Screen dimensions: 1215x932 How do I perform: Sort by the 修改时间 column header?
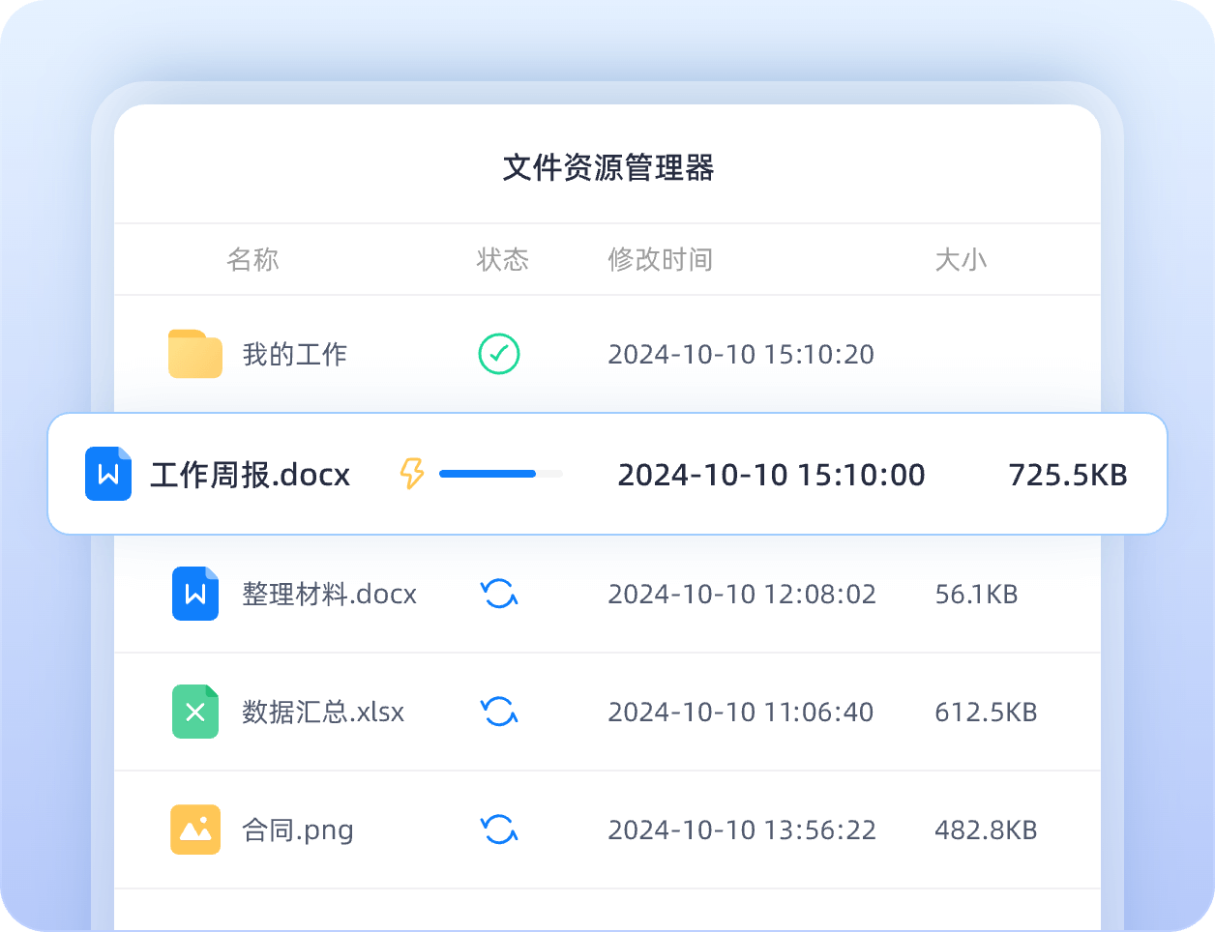(x=660, y=259)
